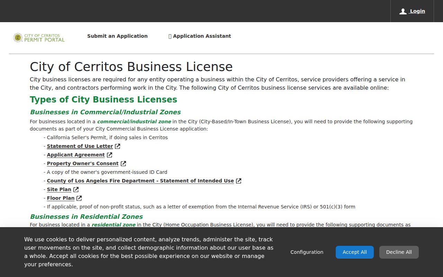Viewport: 443px width, 277px height.
Task: Click the user icon beside Login
Action: coord(403,11)
